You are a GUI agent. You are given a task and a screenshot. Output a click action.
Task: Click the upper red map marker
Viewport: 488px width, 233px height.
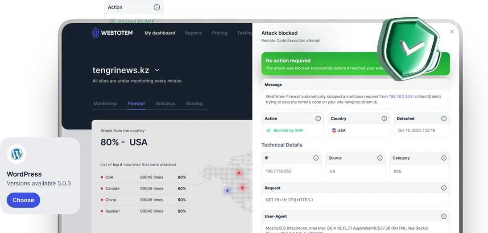239,173
